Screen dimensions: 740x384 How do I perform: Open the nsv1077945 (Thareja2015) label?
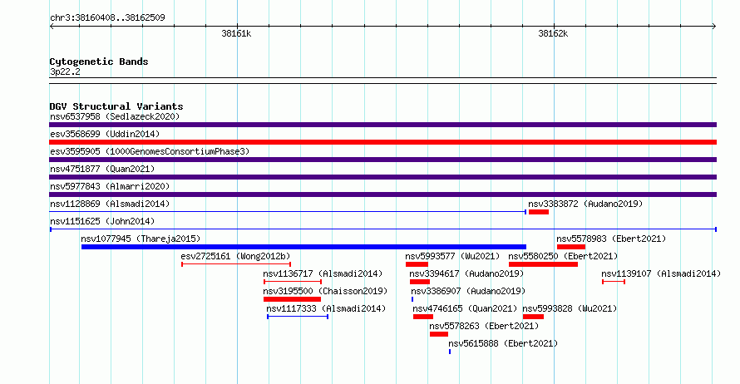(141, 239)
